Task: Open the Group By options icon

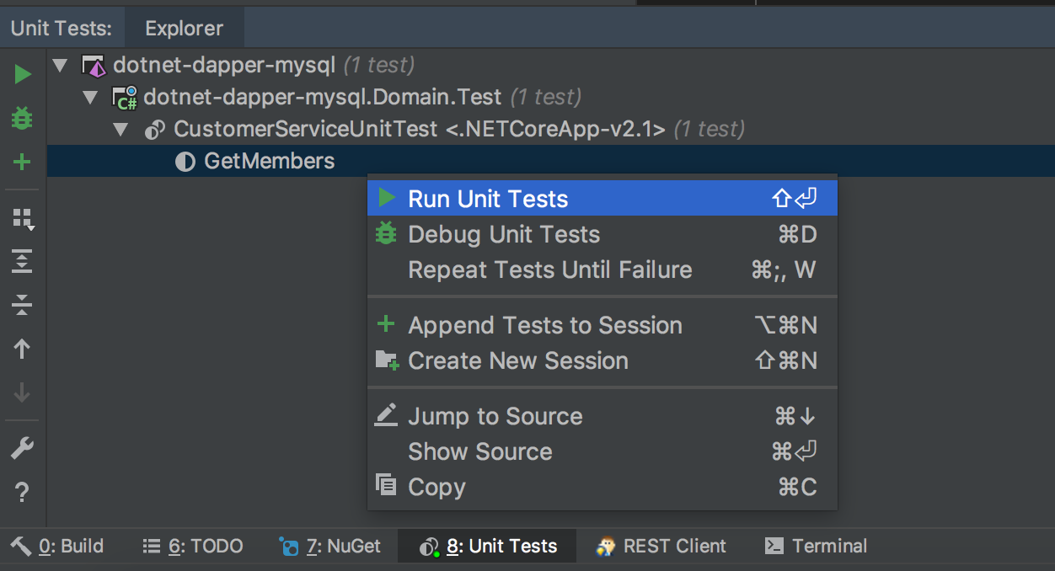Action: [23, 219]
